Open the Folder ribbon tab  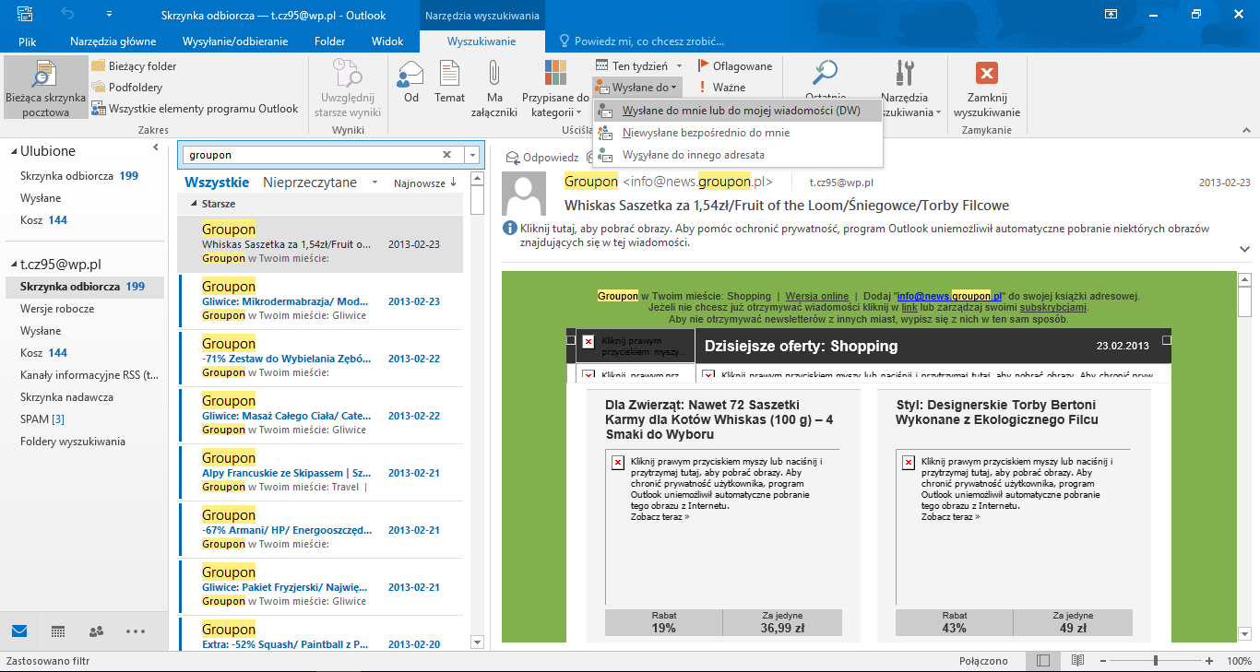329,41
